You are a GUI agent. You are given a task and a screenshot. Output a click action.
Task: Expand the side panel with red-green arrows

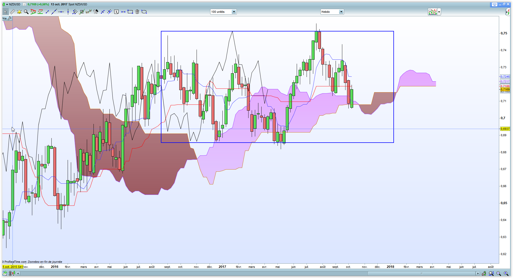(508, 12)
